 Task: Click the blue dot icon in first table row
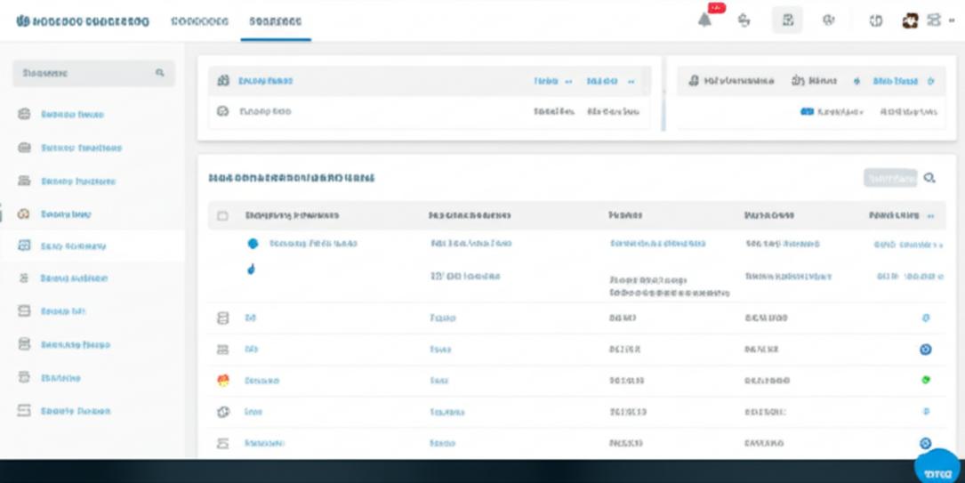coord(252,243)
